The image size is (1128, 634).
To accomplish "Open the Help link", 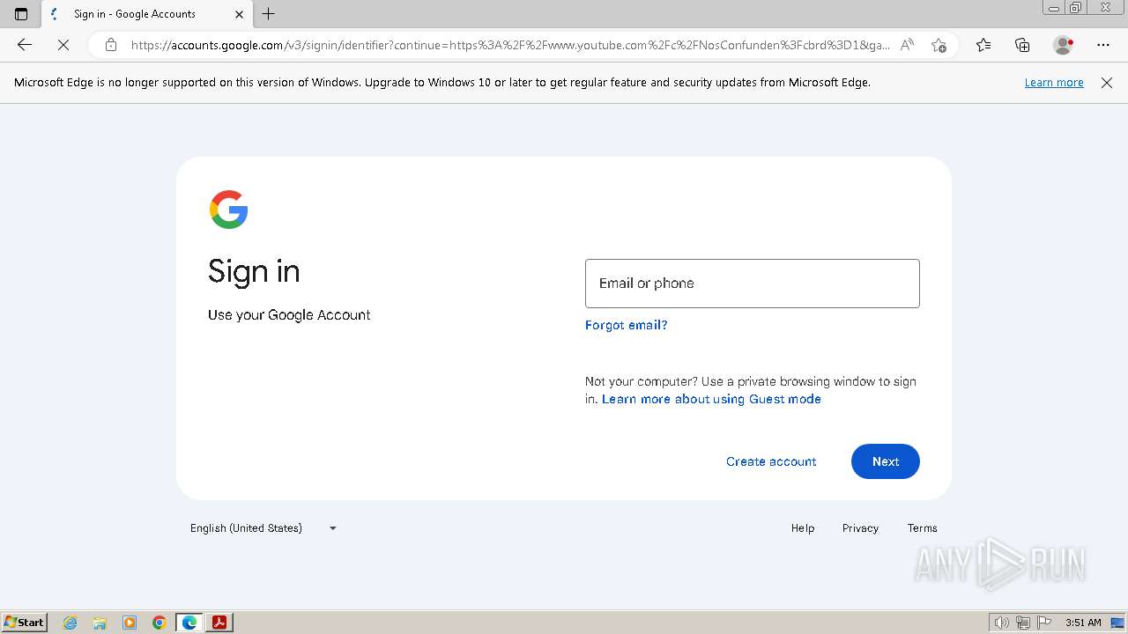I will coord(803,528).
